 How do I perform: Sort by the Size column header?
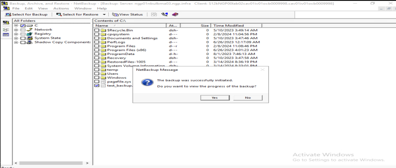[x=195, y=26]
